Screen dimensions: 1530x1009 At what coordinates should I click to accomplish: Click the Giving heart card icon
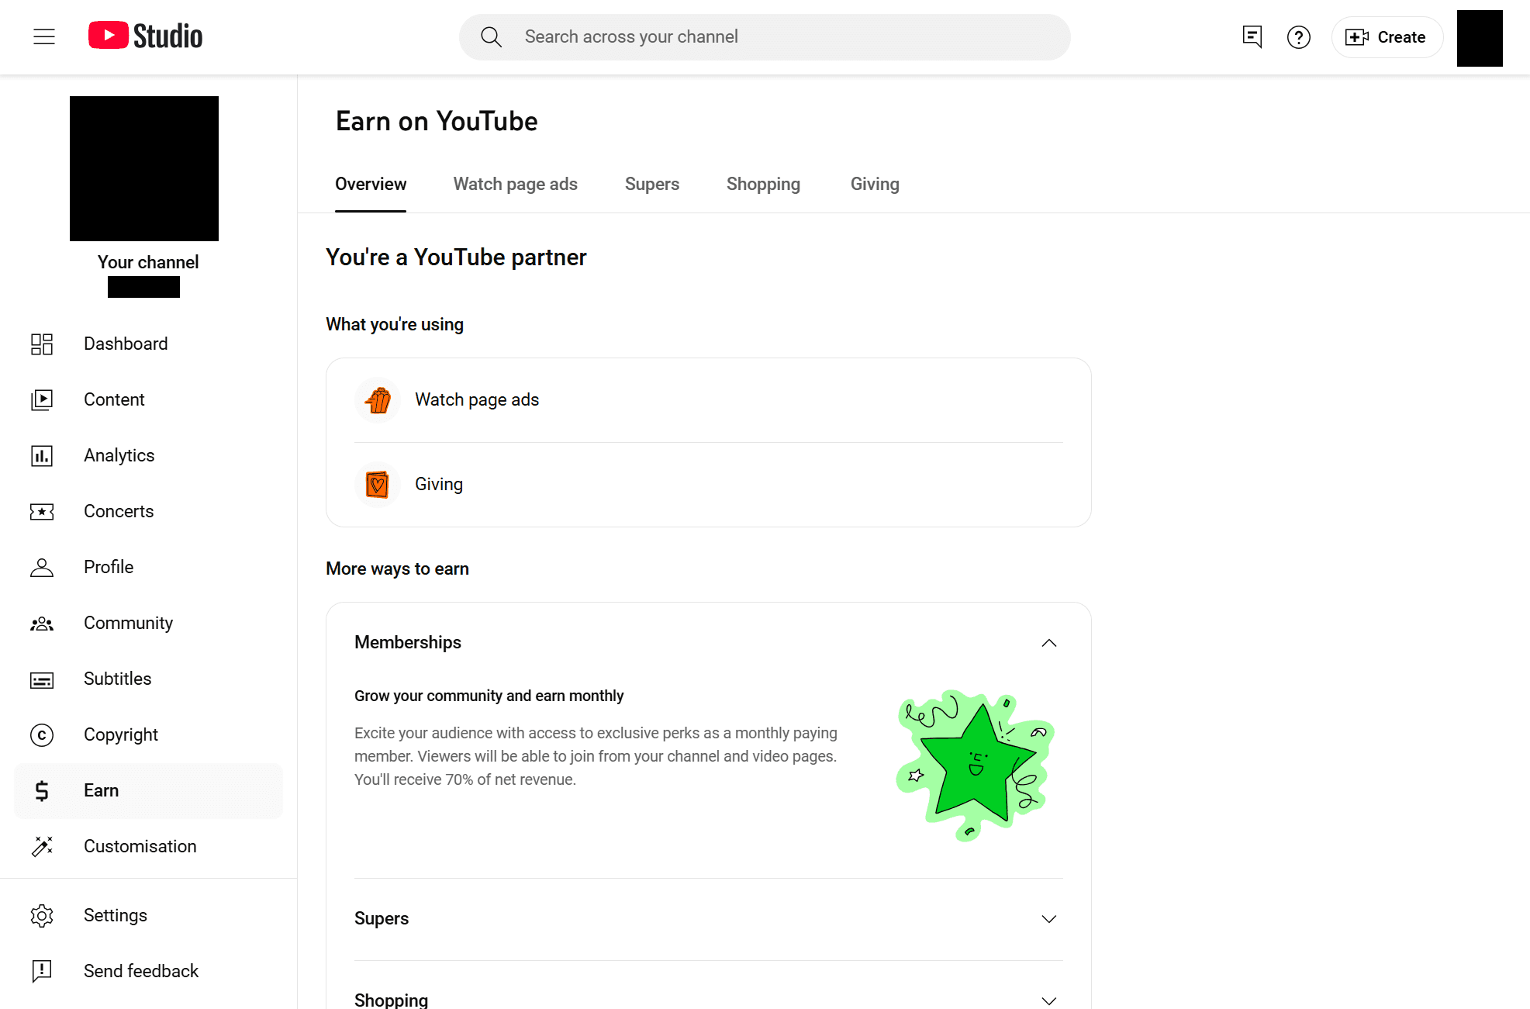coord(378,485)
